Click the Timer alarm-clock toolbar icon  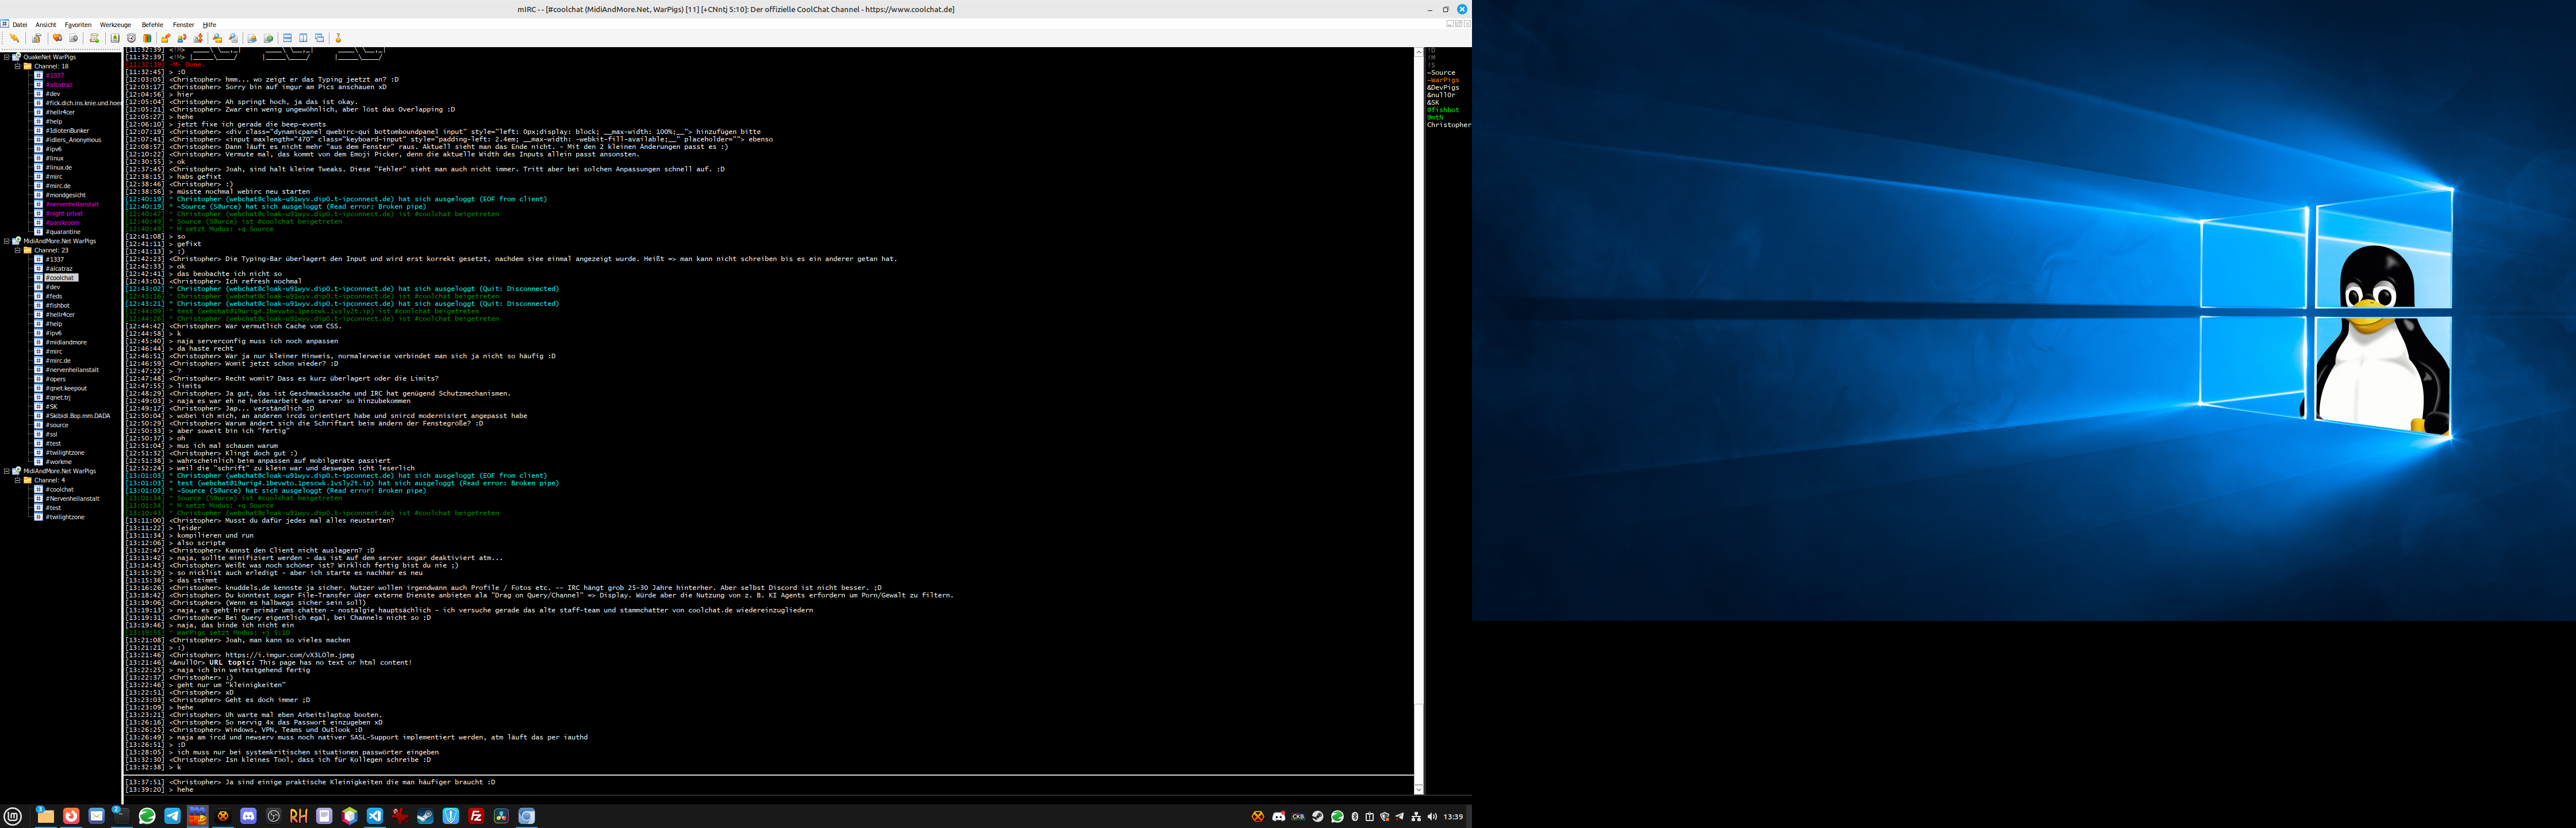coord(131,38)
